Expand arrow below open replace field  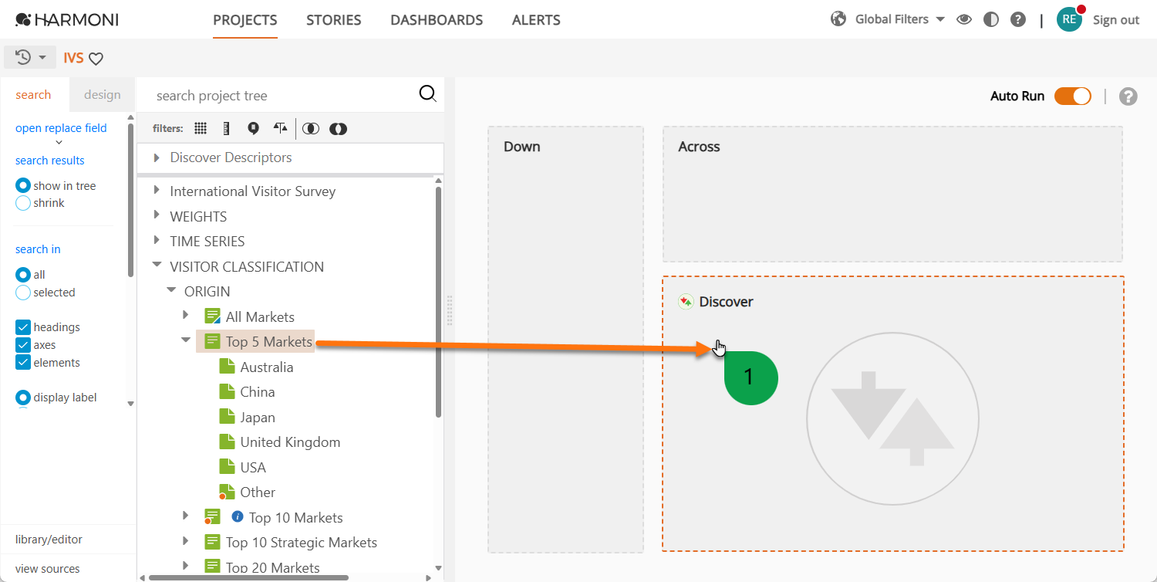(x=59, y=143)
